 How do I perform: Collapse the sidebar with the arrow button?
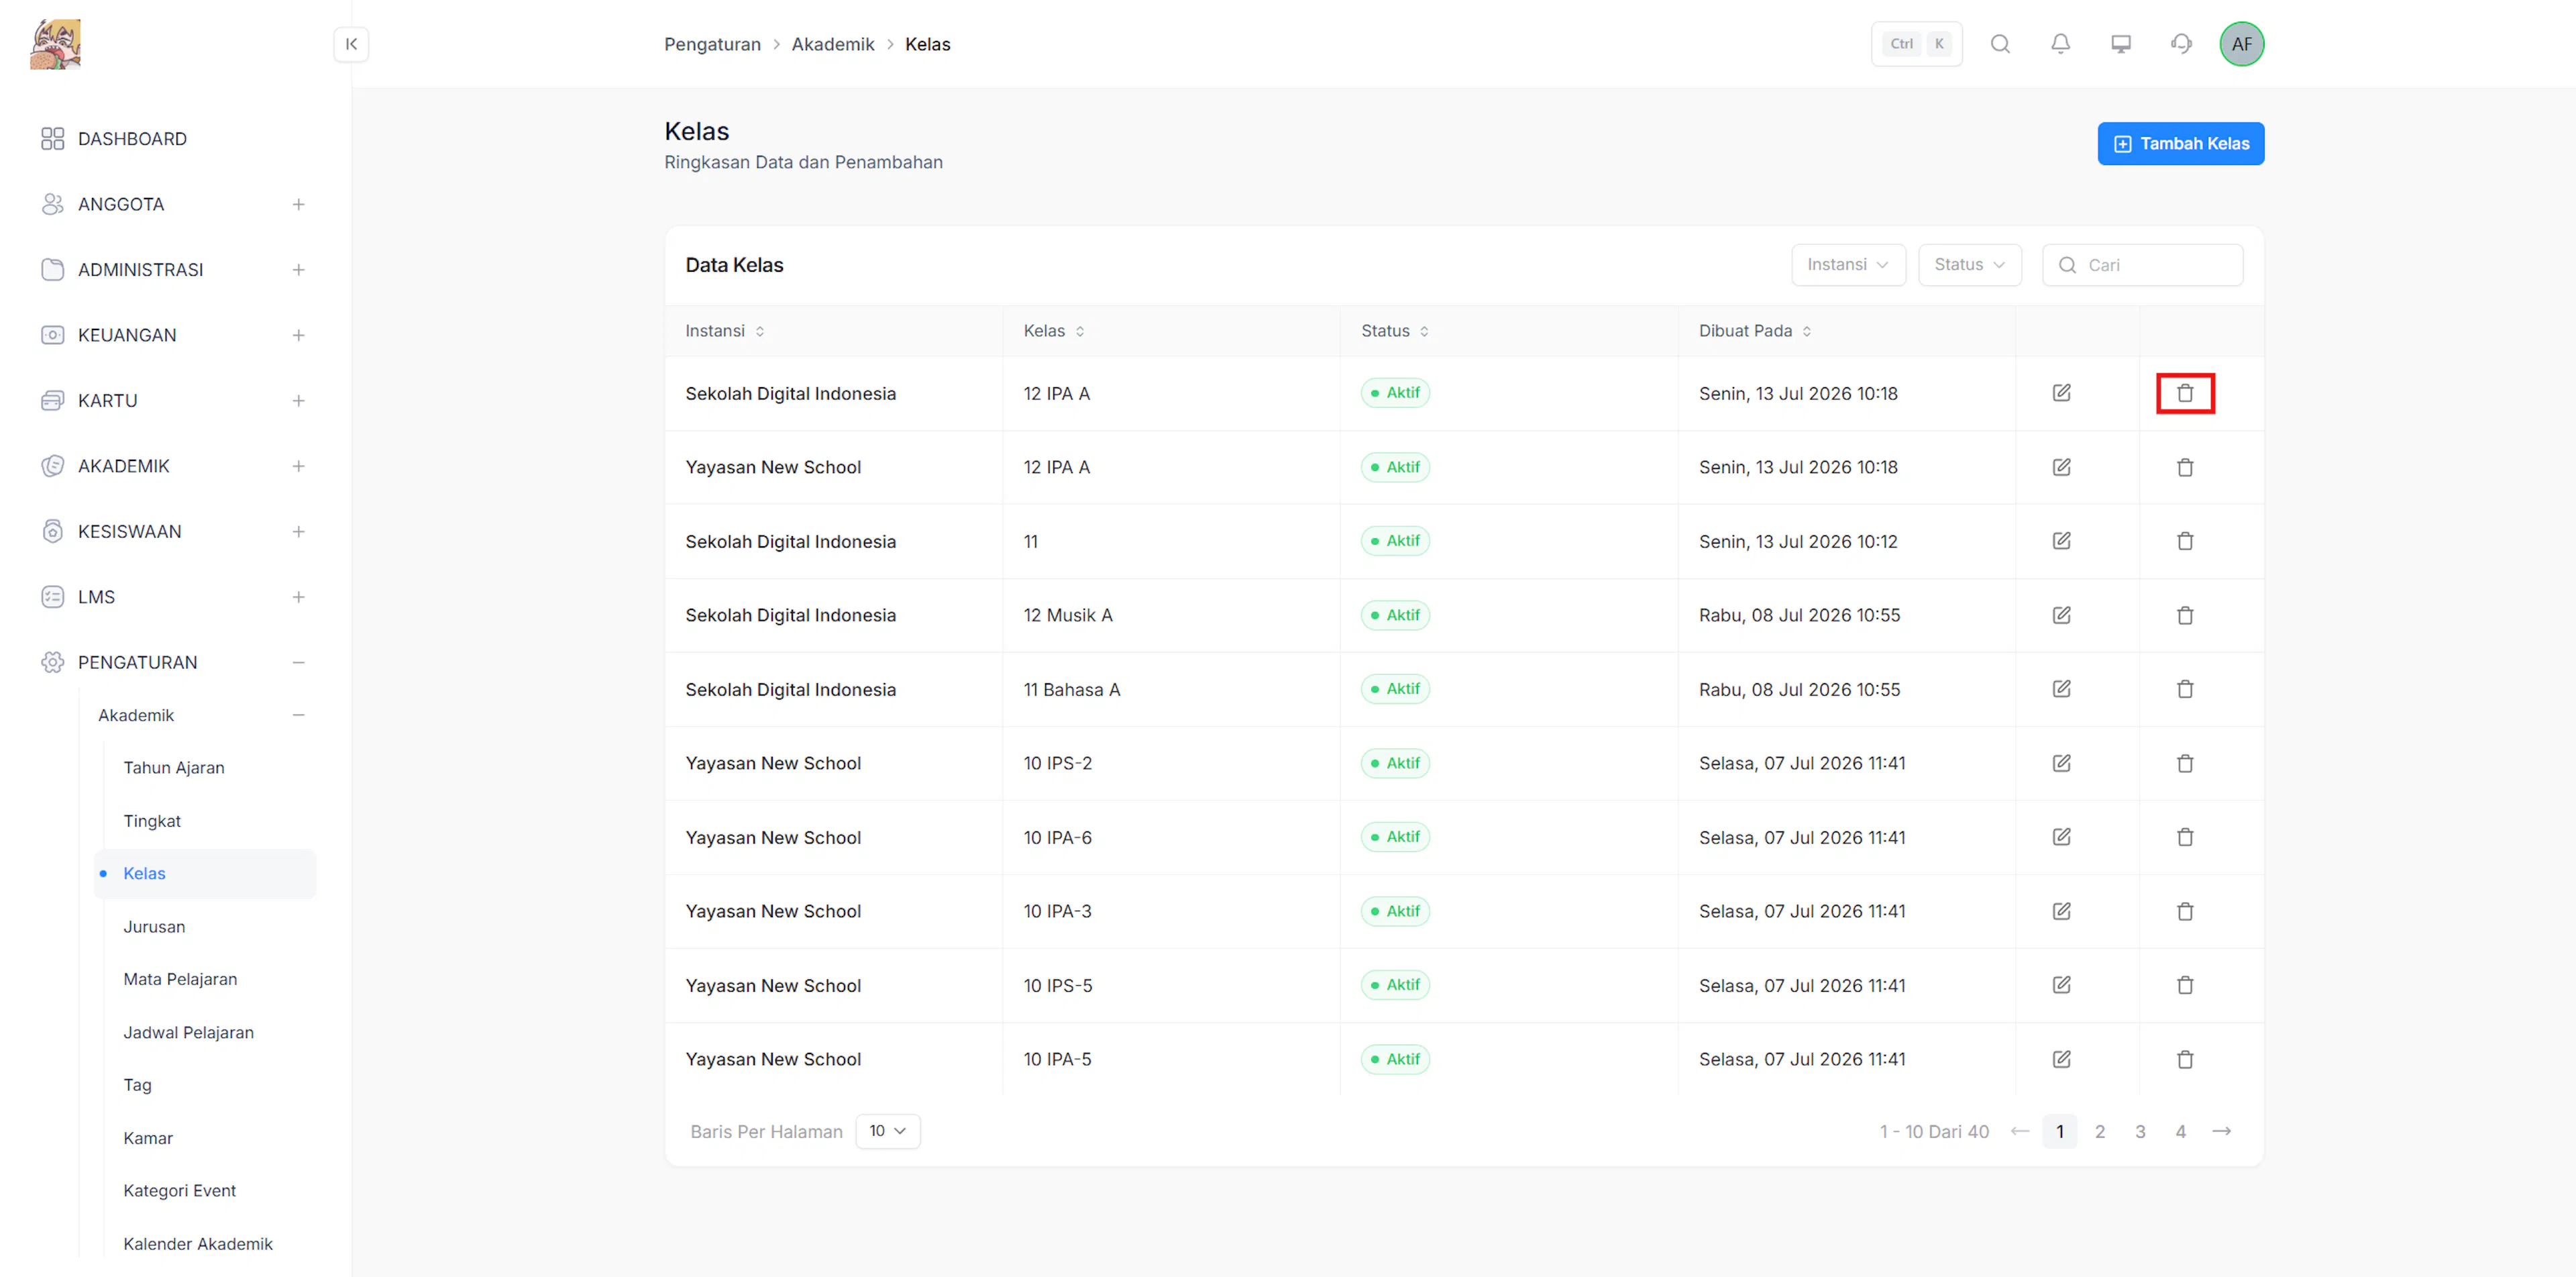(351, 44)
